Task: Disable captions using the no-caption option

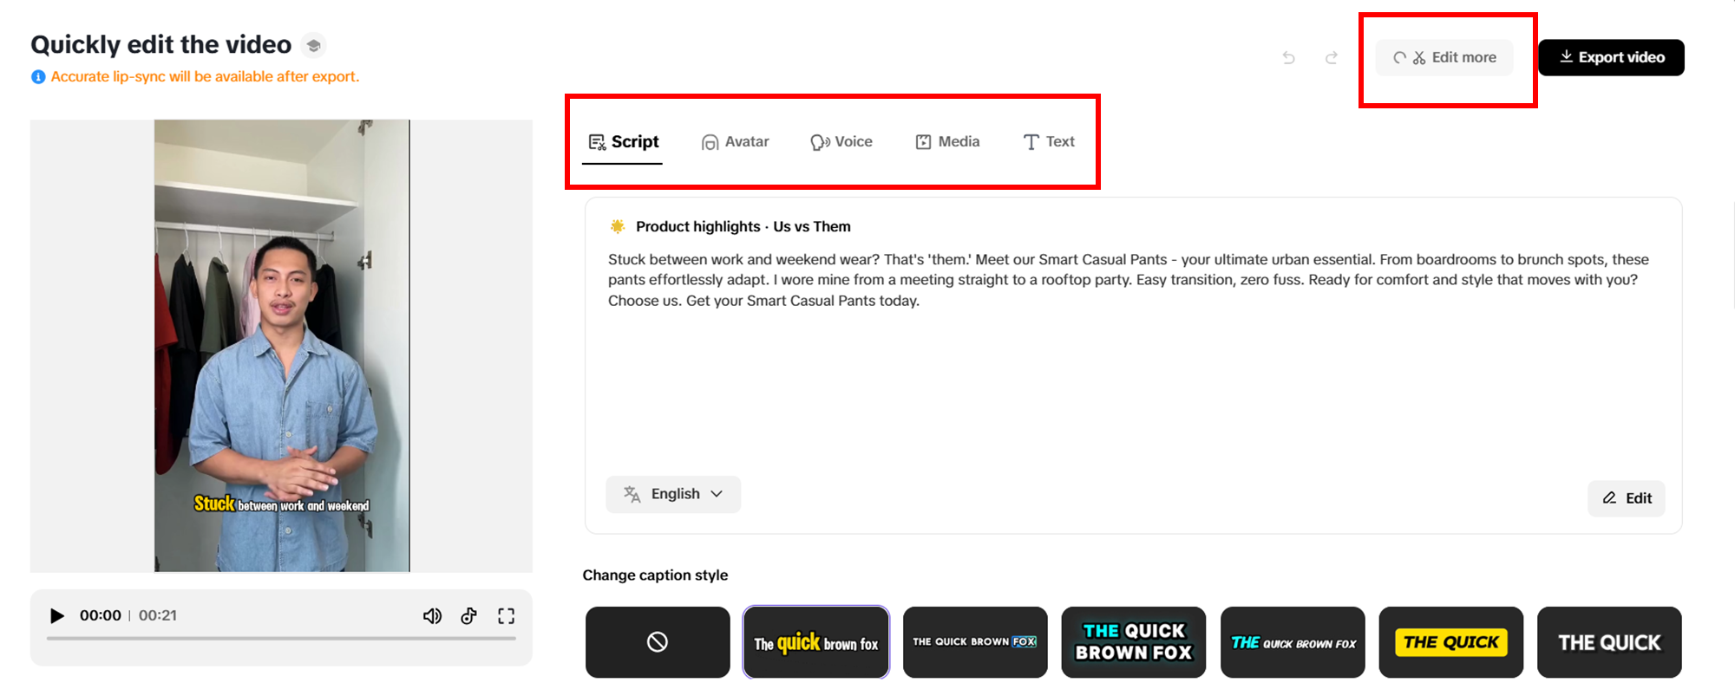Action: point(657,642)
